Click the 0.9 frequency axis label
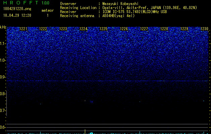This screenshot has height=134, width=211. 2,77
